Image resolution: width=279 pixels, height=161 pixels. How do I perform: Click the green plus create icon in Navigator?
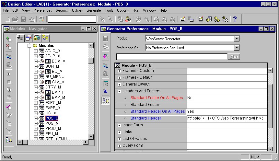[x=9, y=39]
